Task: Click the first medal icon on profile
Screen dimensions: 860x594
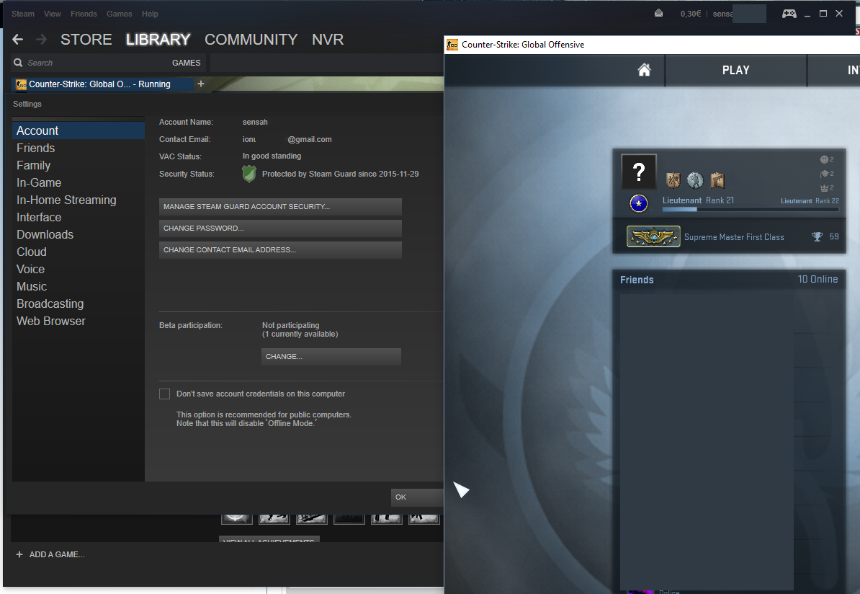Action: tap(673, 180)
